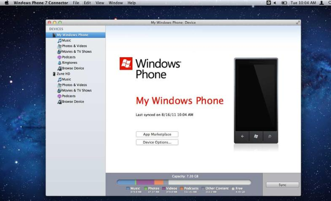Screen dimensions: 331x201
Task: Click the back arrow on phone image
Action: [x=242, y=137]
